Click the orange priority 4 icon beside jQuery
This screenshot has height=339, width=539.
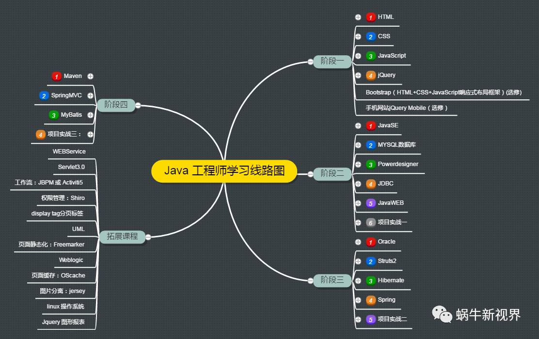tap(370, 76)
